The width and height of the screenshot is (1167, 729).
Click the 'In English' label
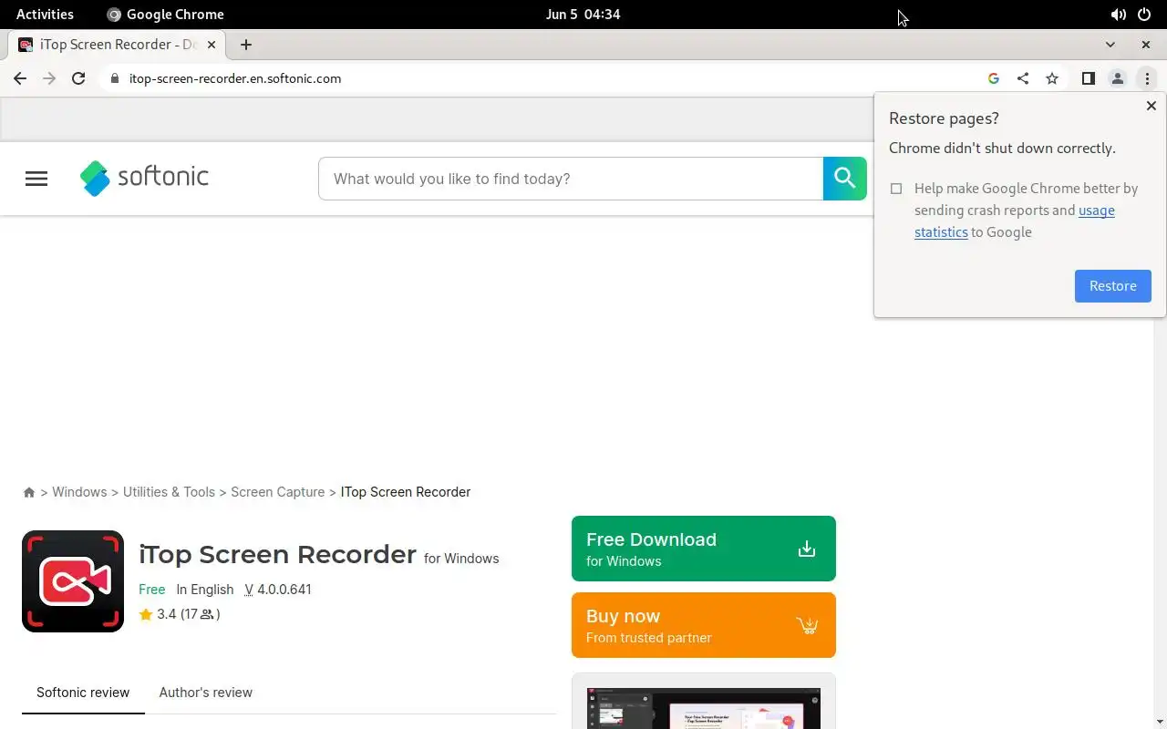click(x=205, y=590)
